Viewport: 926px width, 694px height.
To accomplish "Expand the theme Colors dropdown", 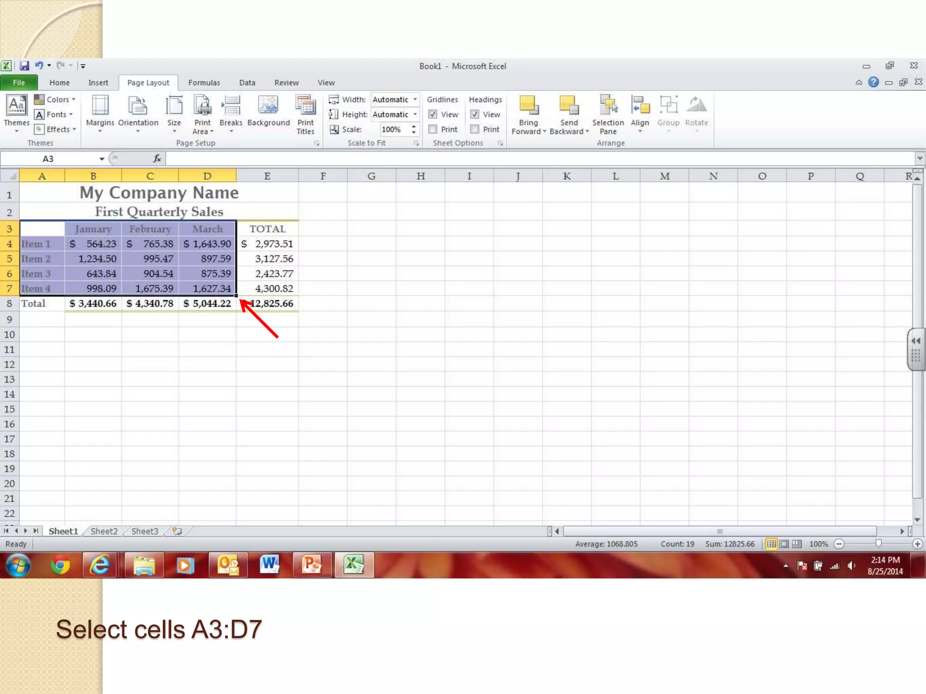I will pyautogui.click(x=55, y=99).
